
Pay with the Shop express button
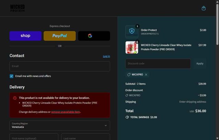tap(25, 36)
